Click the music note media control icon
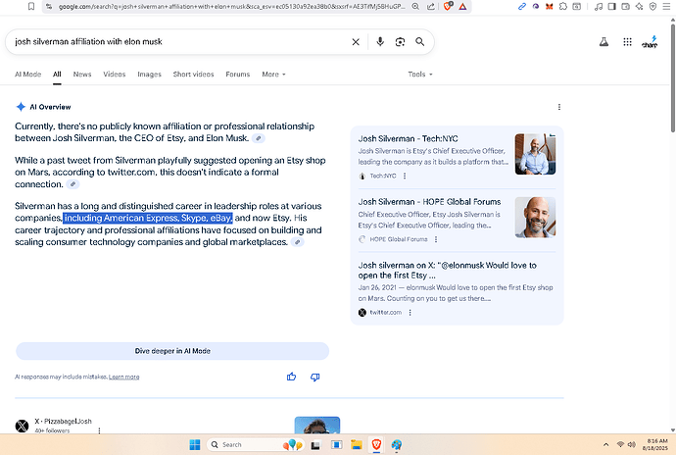This screenshot has height=455, width=676. (x=599, y=7)
